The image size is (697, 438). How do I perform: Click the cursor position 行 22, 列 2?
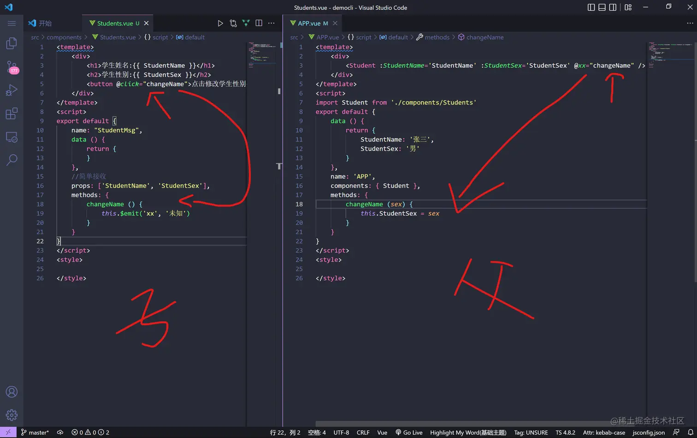285,432
